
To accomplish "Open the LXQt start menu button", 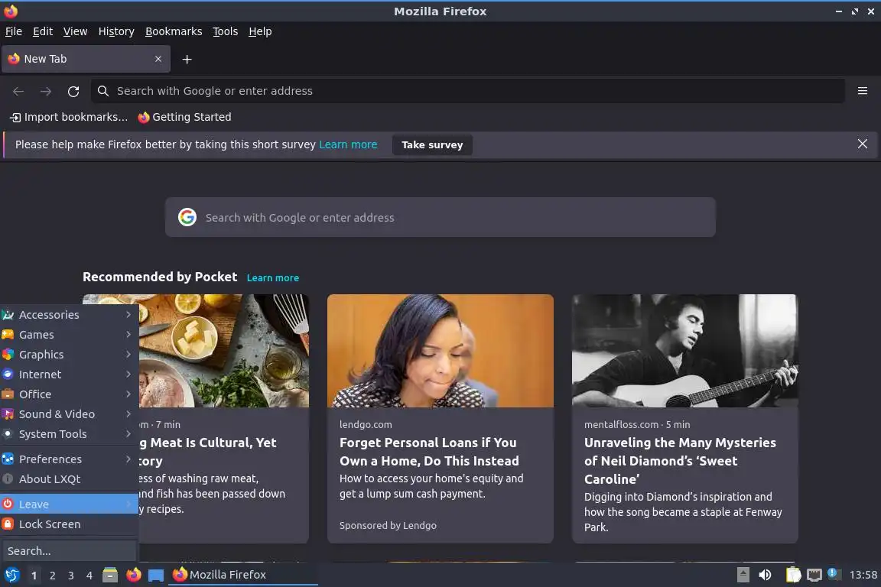I will (x=11, y=575).
